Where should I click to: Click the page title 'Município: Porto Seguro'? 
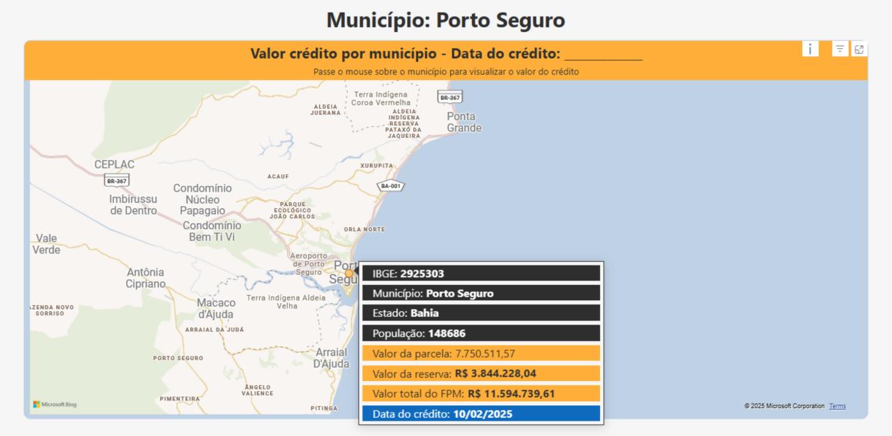[x=446, y=20]
